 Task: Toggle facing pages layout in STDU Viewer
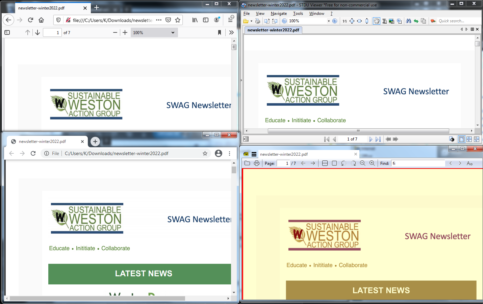[x=469, y=139]
